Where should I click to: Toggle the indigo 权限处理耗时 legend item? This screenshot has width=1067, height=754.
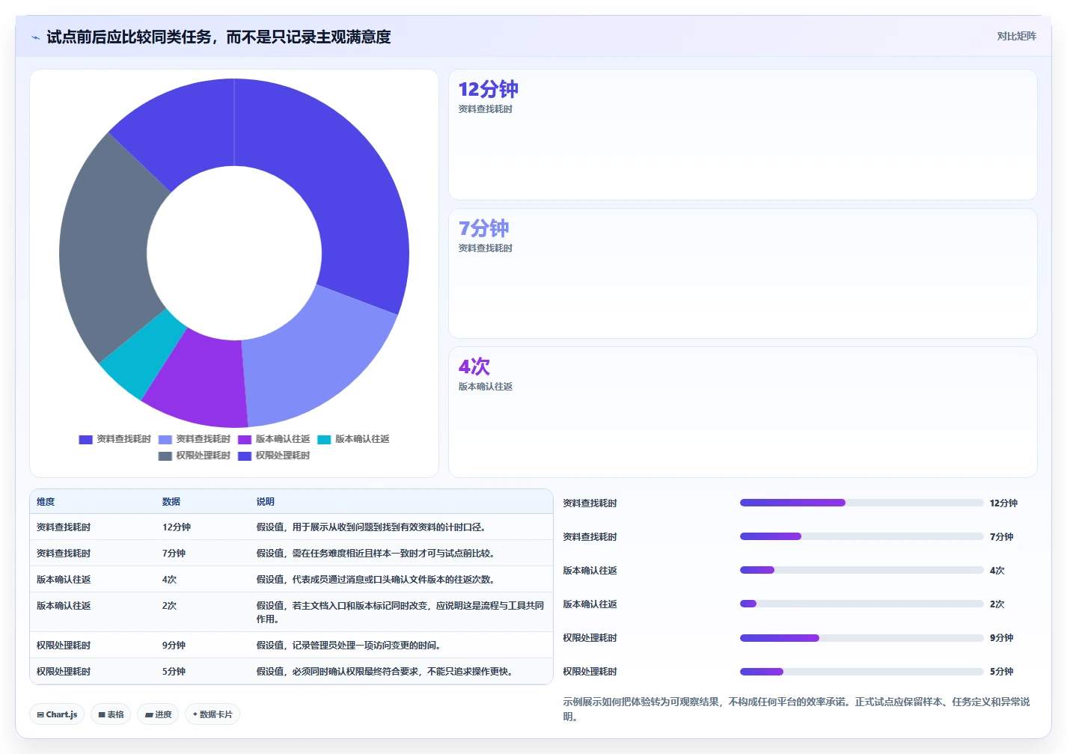click(x=274, y=456)
